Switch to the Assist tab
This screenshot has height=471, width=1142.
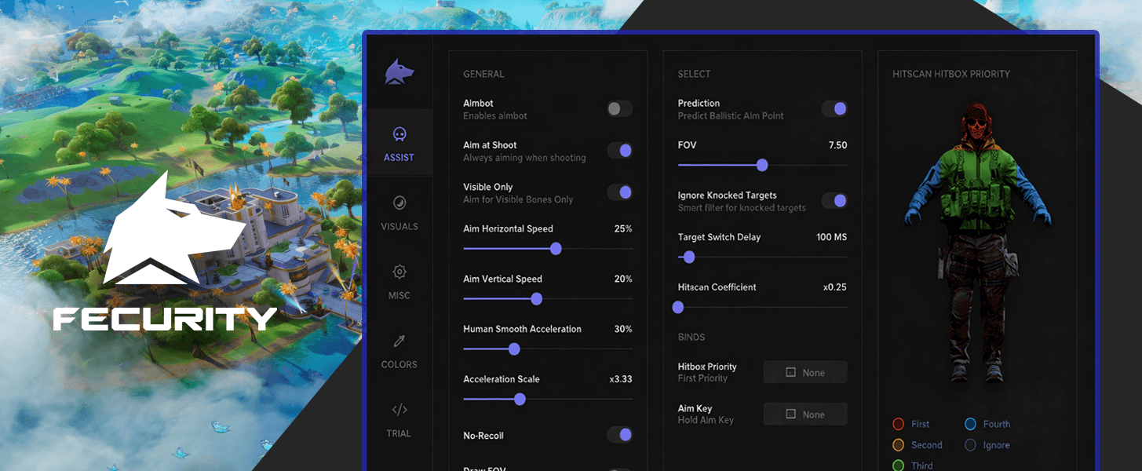tap(399, 144)
